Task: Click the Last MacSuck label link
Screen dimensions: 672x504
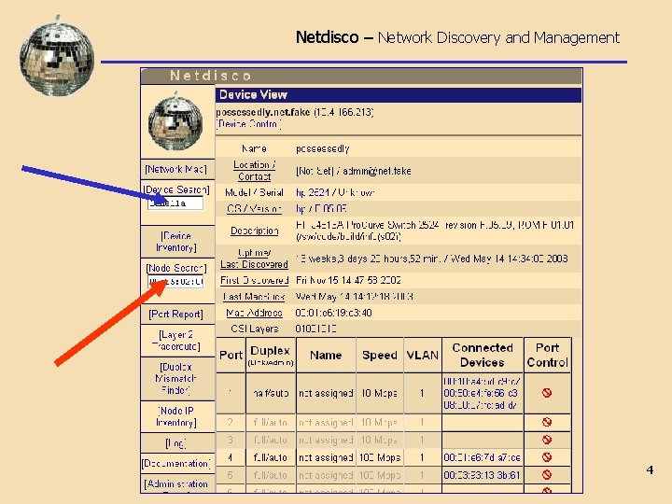Action: pos(254,297)
